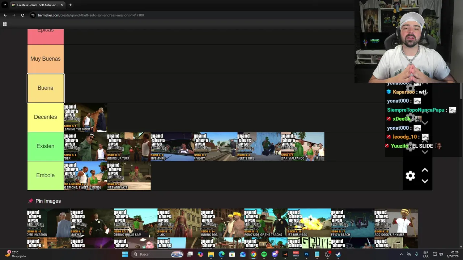Move the Embole tier up with arrow
Image resolution: width=463 pixels, height=260 pixels.
[425, 170]
